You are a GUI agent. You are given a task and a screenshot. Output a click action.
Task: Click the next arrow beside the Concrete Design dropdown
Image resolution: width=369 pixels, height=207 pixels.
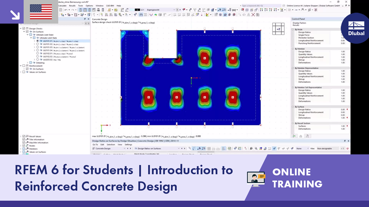(130, 149)
